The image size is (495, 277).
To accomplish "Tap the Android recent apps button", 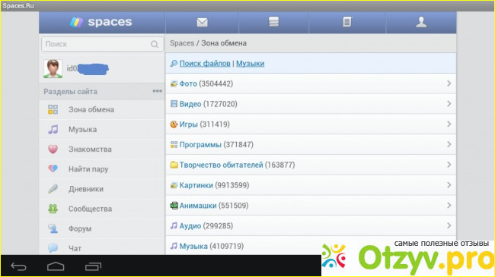I will click(93, 266).
